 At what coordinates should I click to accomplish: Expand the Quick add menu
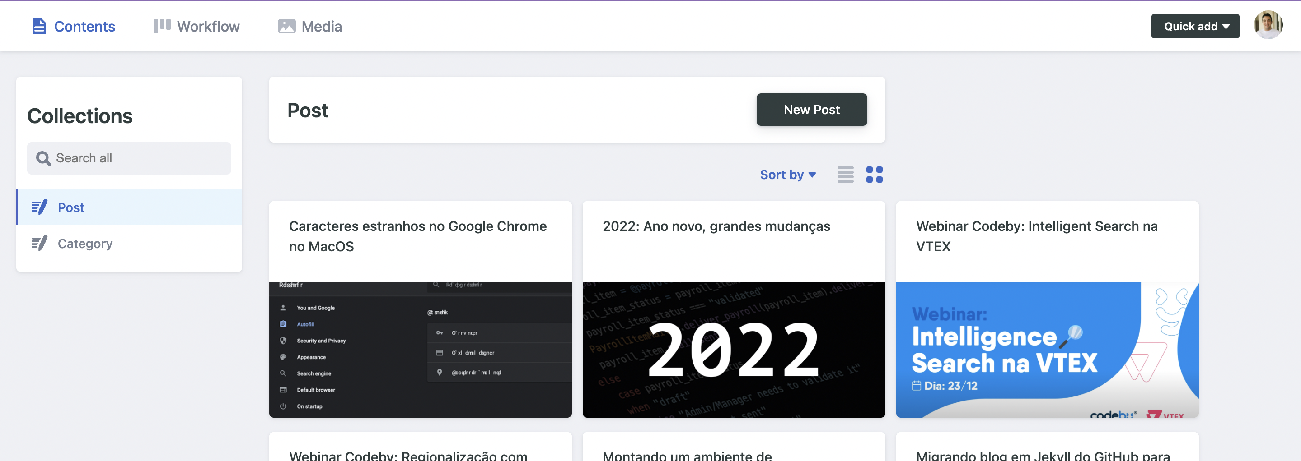1194,26
